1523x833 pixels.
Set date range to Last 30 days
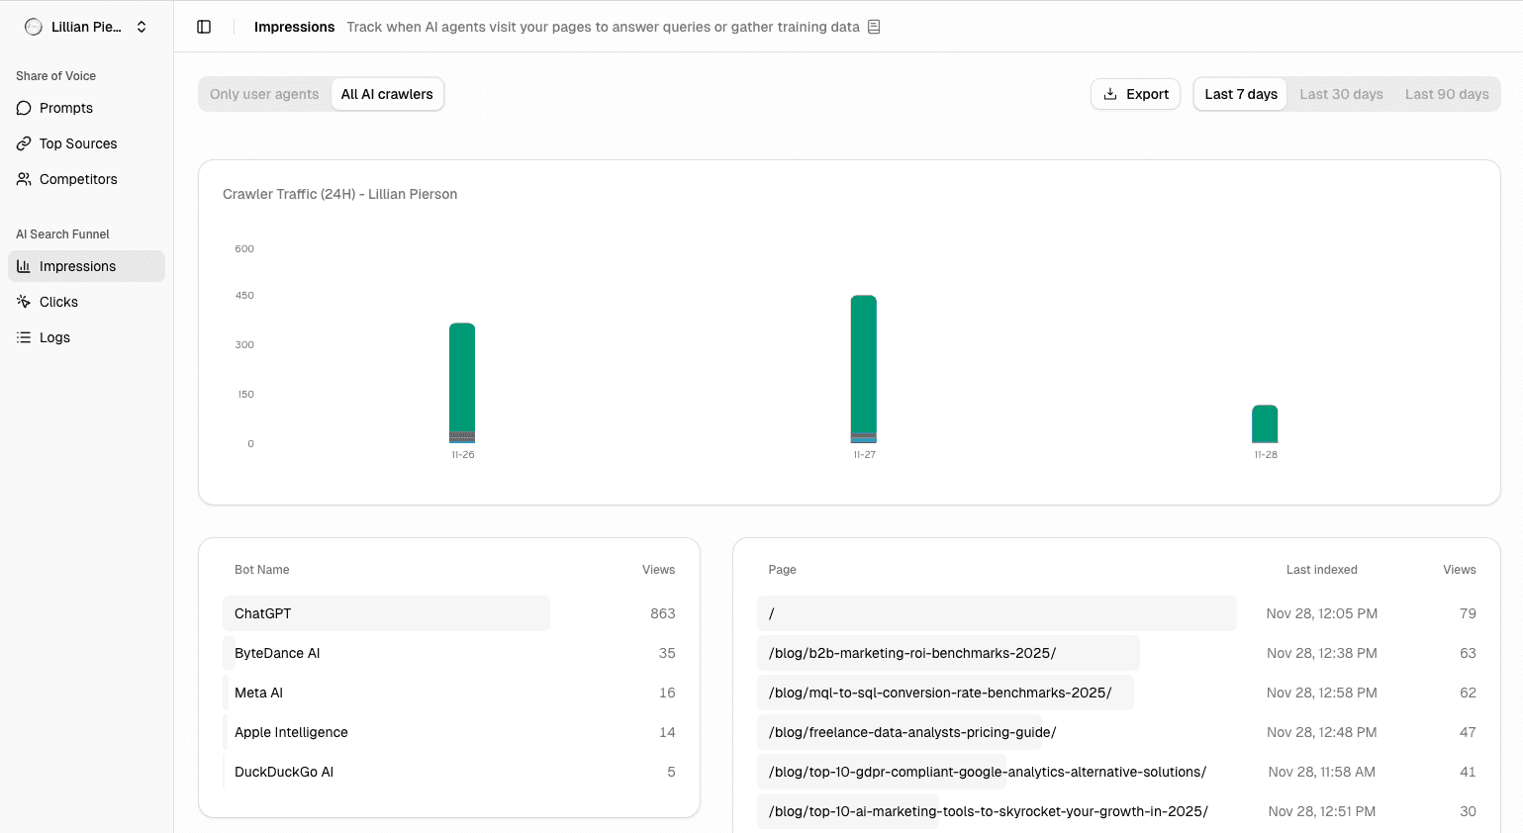pos(1341,94)
